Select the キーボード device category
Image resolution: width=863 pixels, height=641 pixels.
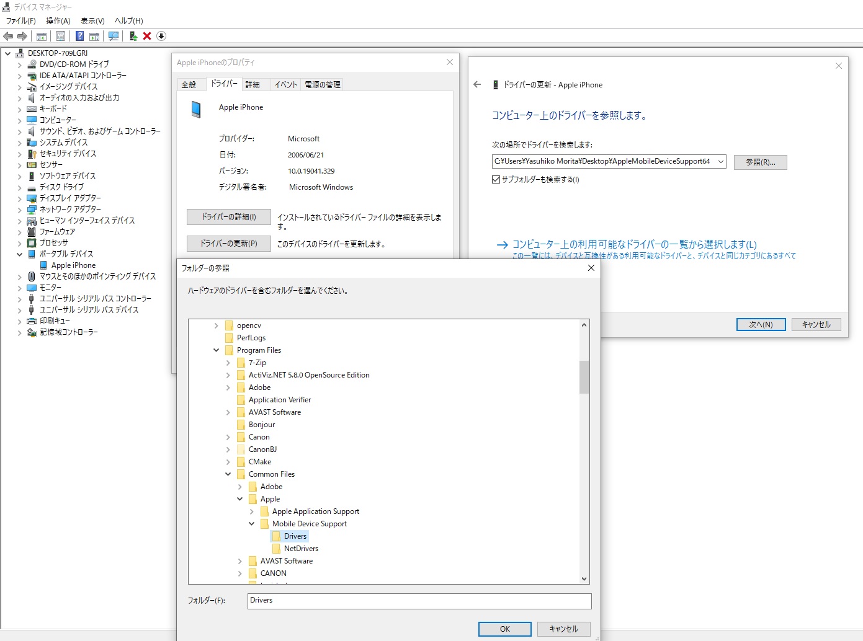click(53, 109)
